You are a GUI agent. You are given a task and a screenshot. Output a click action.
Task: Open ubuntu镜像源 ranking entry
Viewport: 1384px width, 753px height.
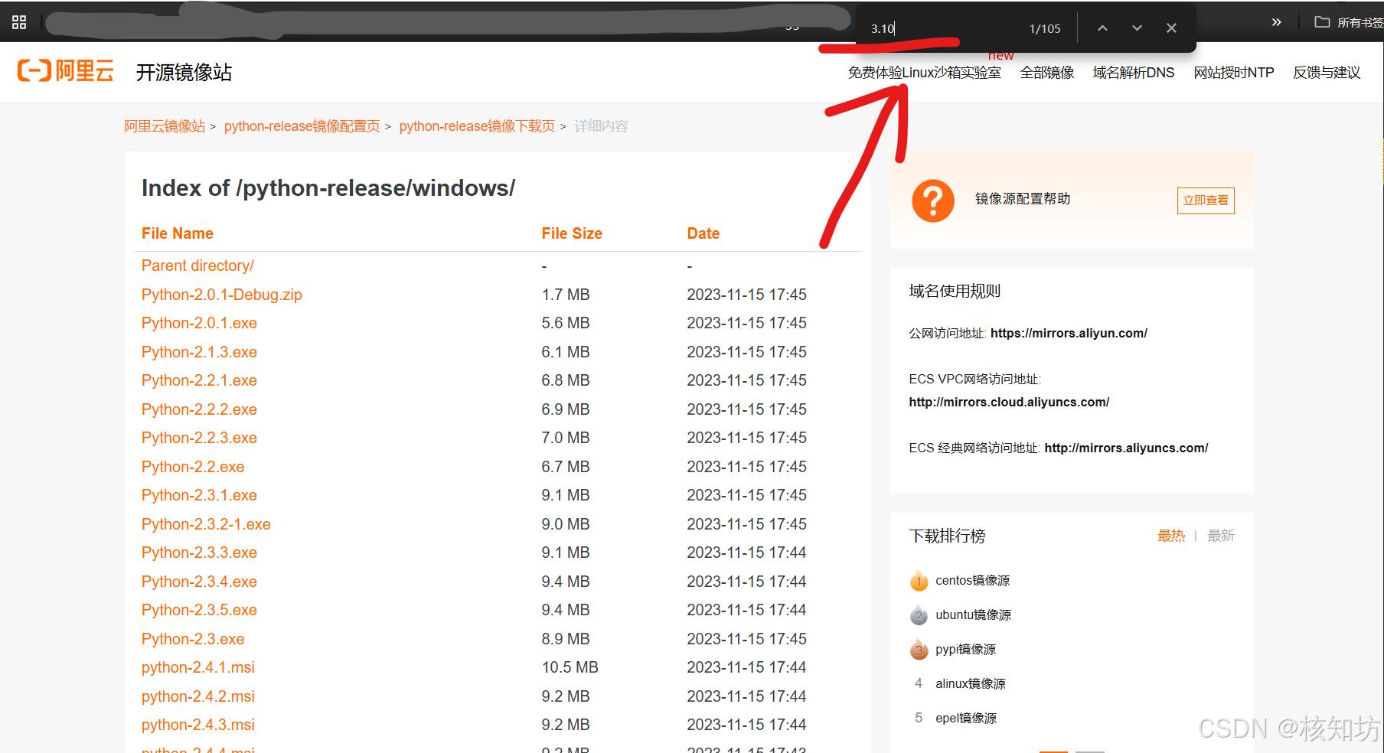click(x=973, y=615)
